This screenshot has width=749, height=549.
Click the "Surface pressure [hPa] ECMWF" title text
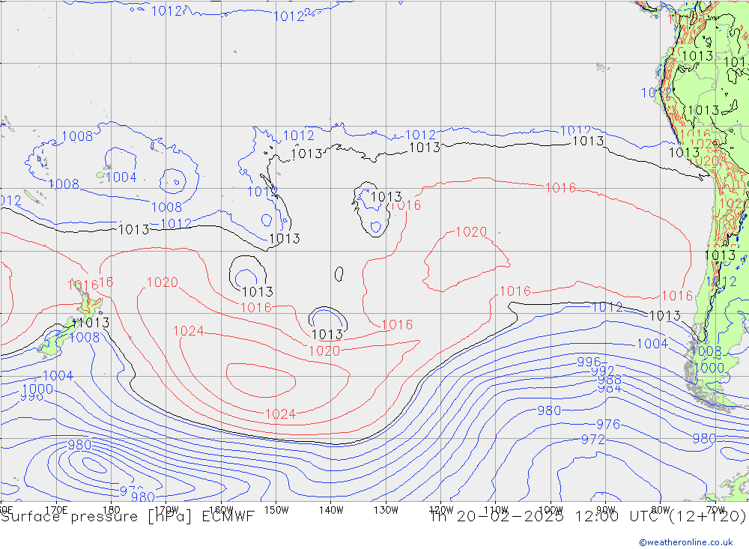coord(127,517)
